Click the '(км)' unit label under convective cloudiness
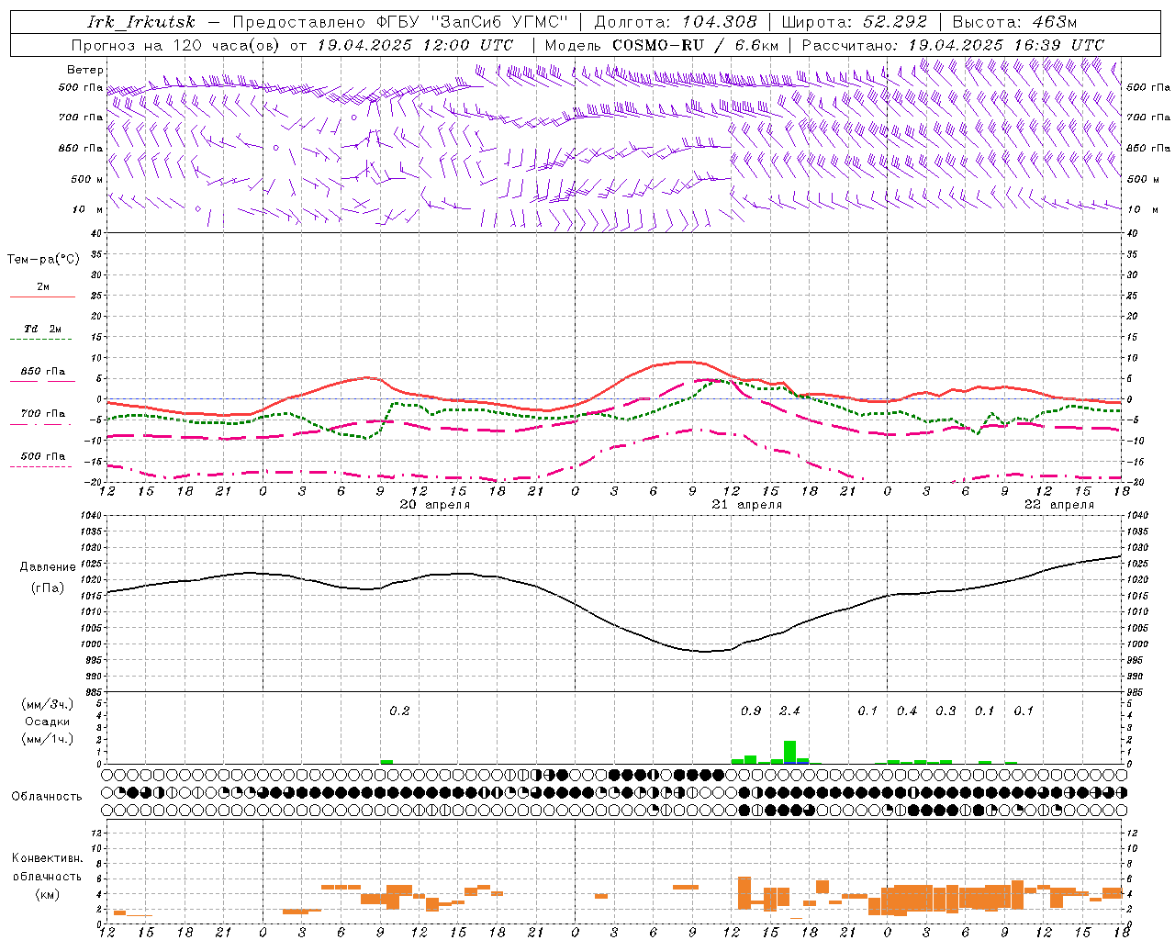The image size is (1175, 940). 47,894
